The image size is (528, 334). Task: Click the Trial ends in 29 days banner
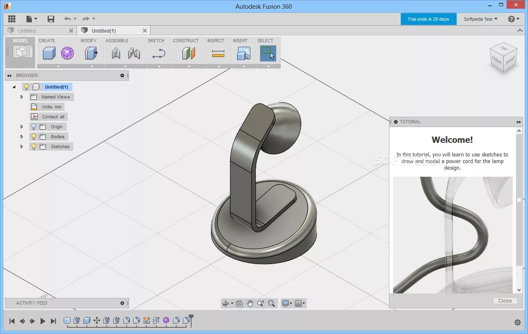click(428, 19)
